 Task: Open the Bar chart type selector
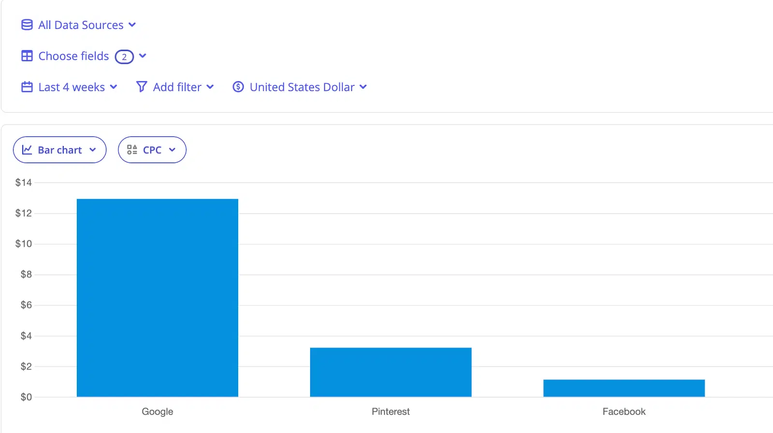point(59,150)
